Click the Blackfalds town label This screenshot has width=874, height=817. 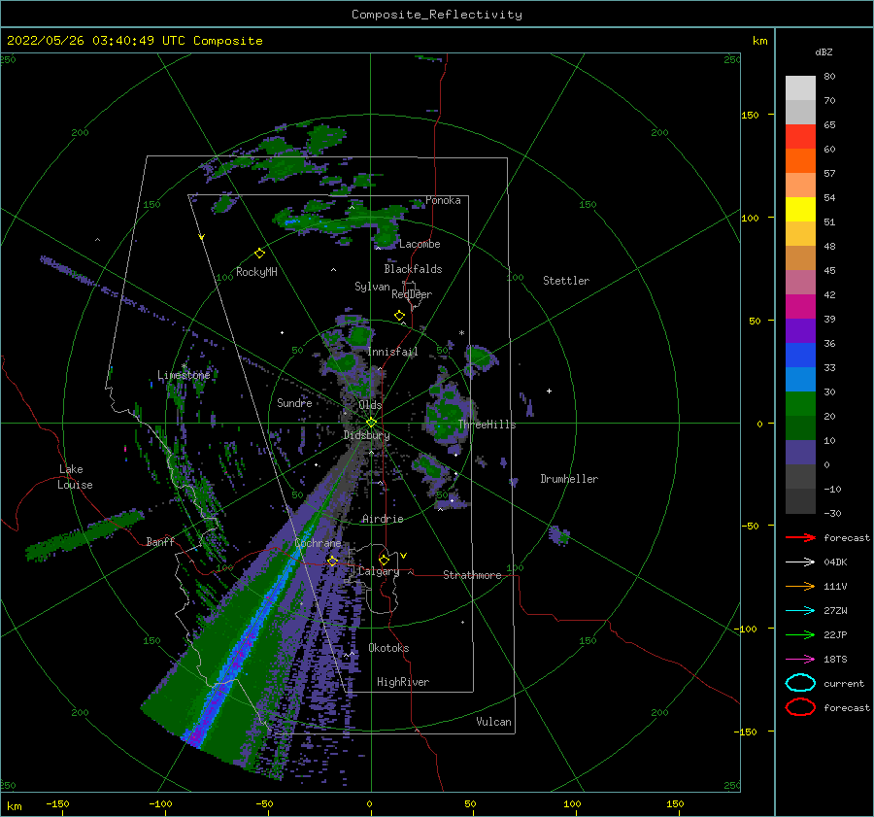point(413,269)
